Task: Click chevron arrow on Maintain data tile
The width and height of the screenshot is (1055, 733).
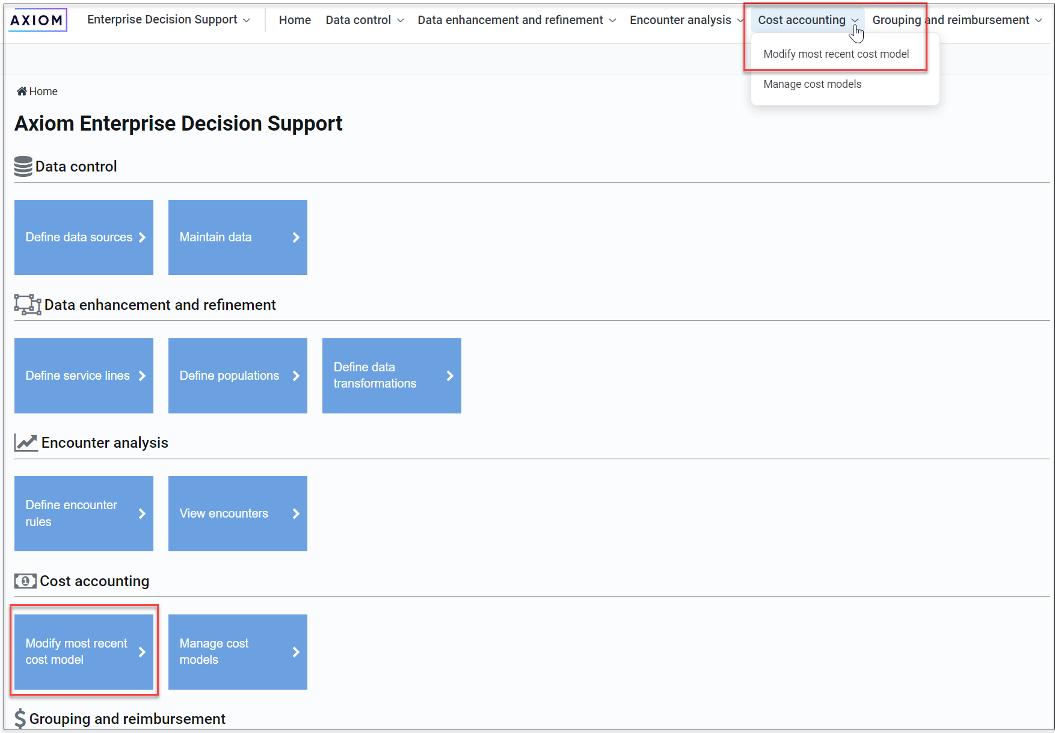Action: pos(296,237)
